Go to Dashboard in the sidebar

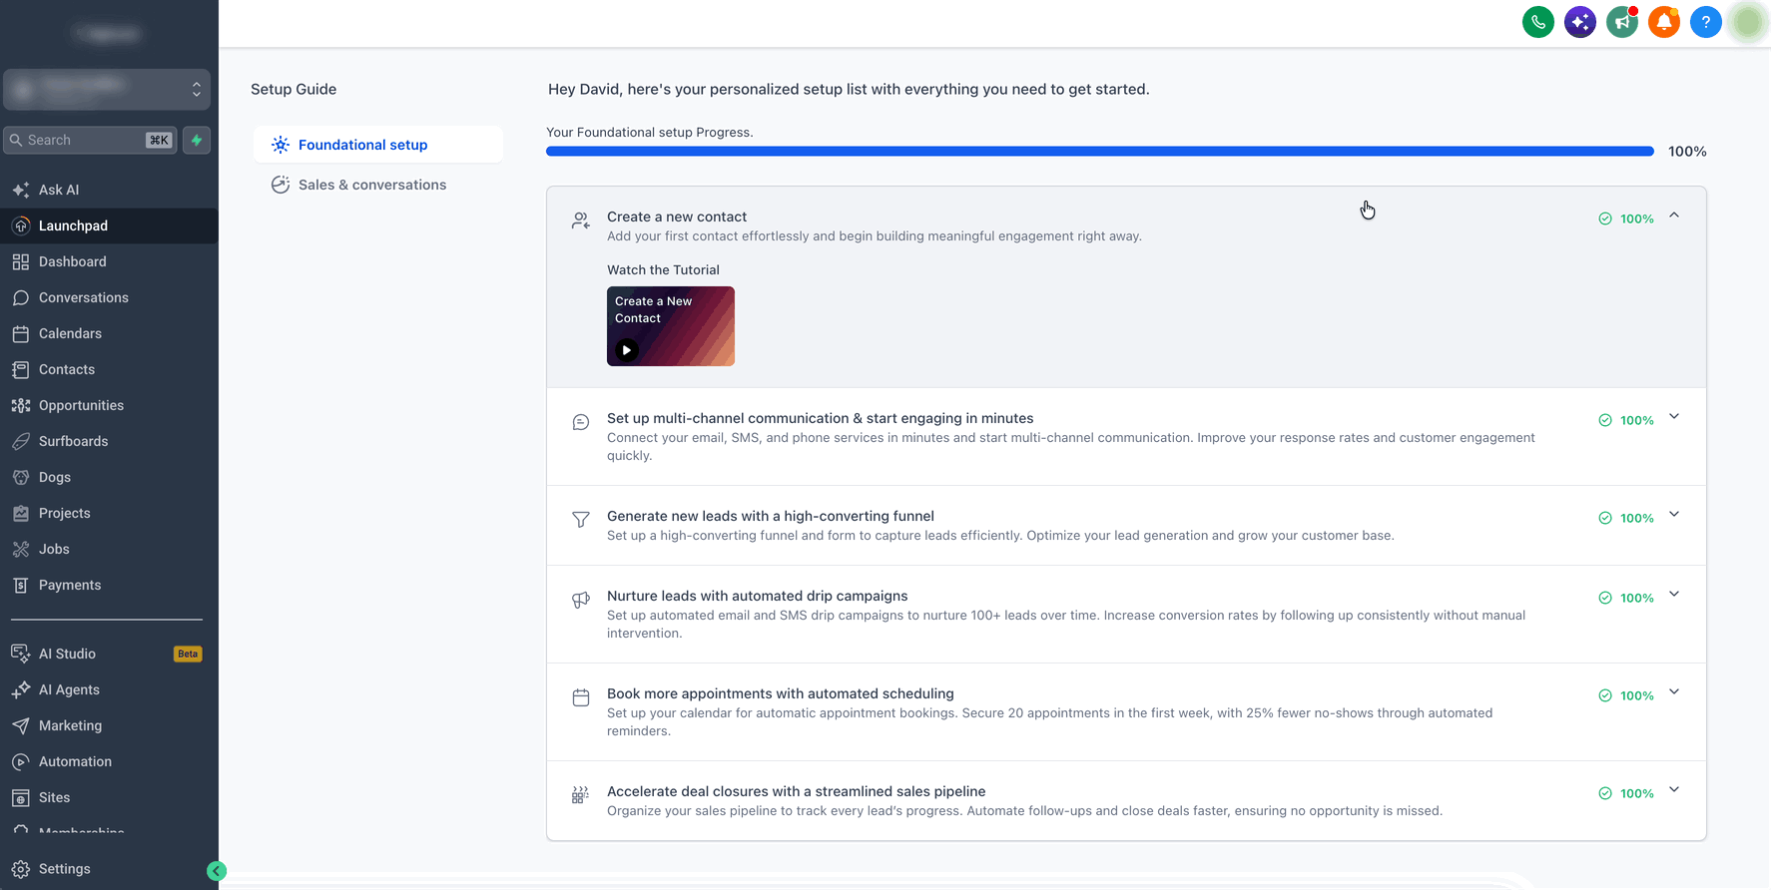coord(109,261)
